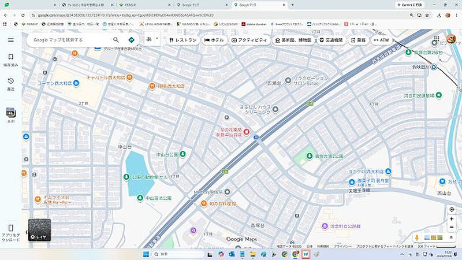This screenshot has height=260, width=462.
Task: Show hidden system tray icons chevron
Action: tap(402, 254)
